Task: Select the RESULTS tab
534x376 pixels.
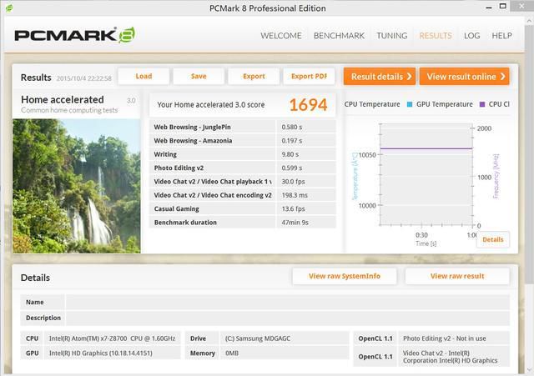Action: tap(436, 36)
